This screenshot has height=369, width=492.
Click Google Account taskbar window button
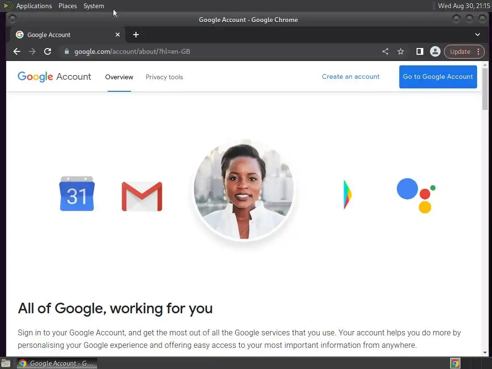point(57,363)
